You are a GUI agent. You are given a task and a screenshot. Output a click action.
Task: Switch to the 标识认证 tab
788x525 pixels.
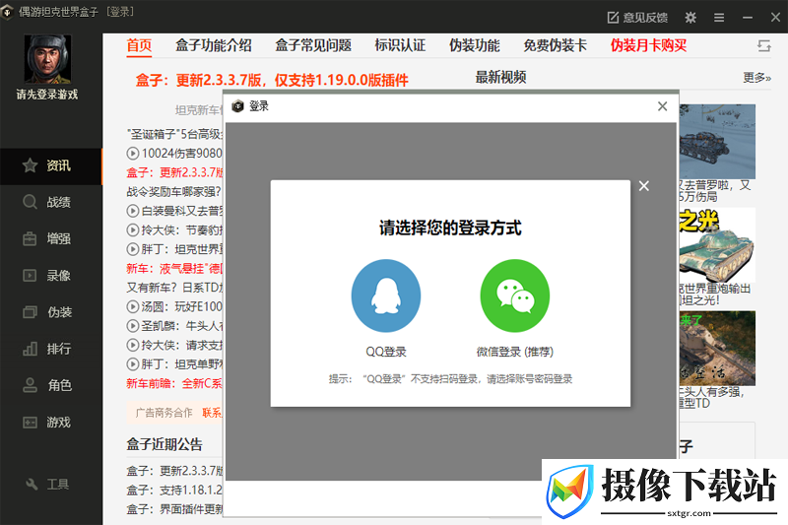point(400,45)
